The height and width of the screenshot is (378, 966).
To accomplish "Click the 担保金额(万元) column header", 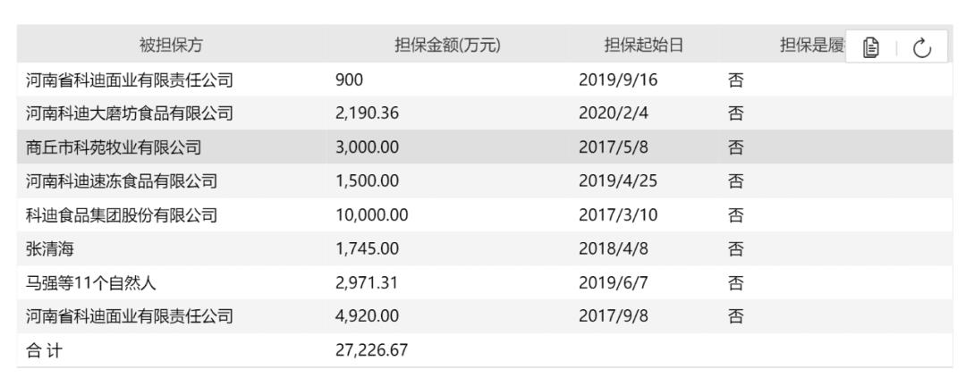I will click(x=447, y=45).
